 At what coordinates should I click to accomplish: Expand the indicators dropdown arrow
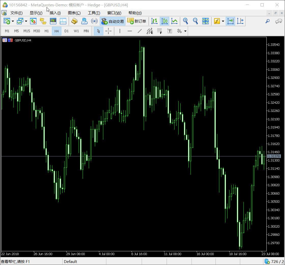coord(223,21)
